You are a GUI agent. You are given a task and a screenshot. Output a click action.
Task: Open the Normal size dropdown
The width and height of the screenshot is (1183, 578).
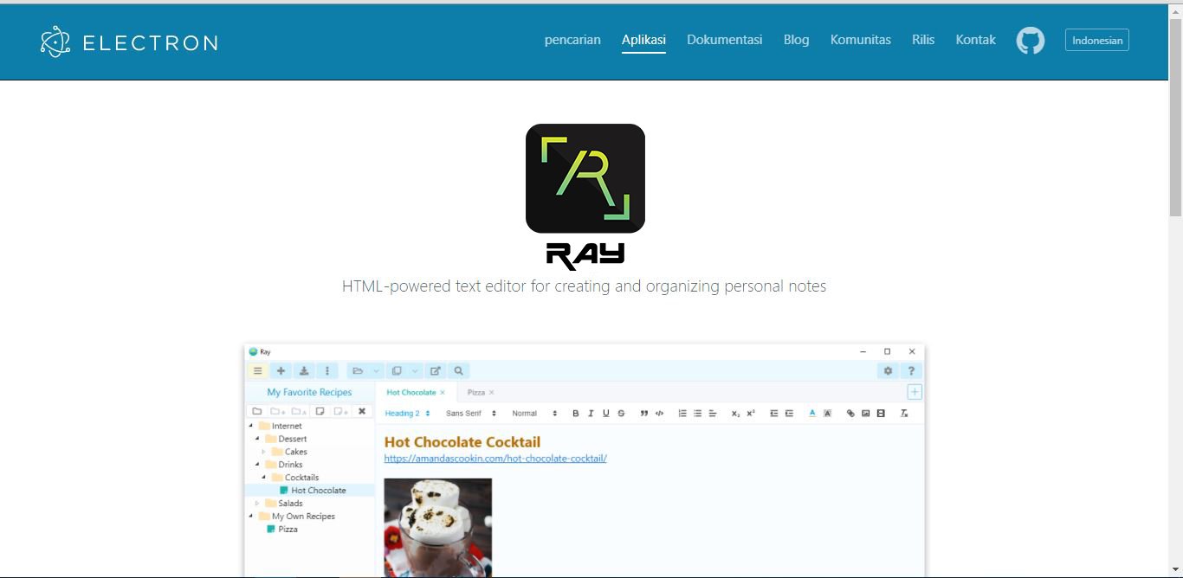click(534, 414)
